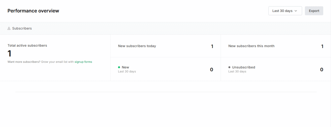Click the New last 30 days count
This screenshot has height=127, width=331.
click(x=211, y=70)
